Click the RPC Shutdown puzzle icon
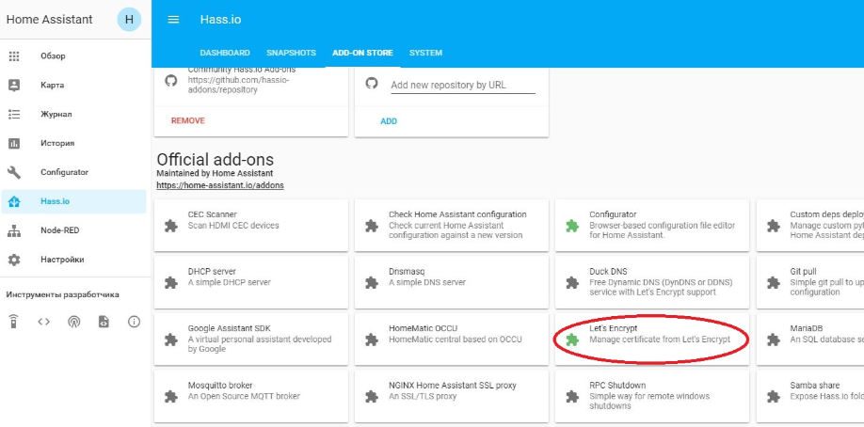This screenshot has height=427, width=864. tap(572, 396)
